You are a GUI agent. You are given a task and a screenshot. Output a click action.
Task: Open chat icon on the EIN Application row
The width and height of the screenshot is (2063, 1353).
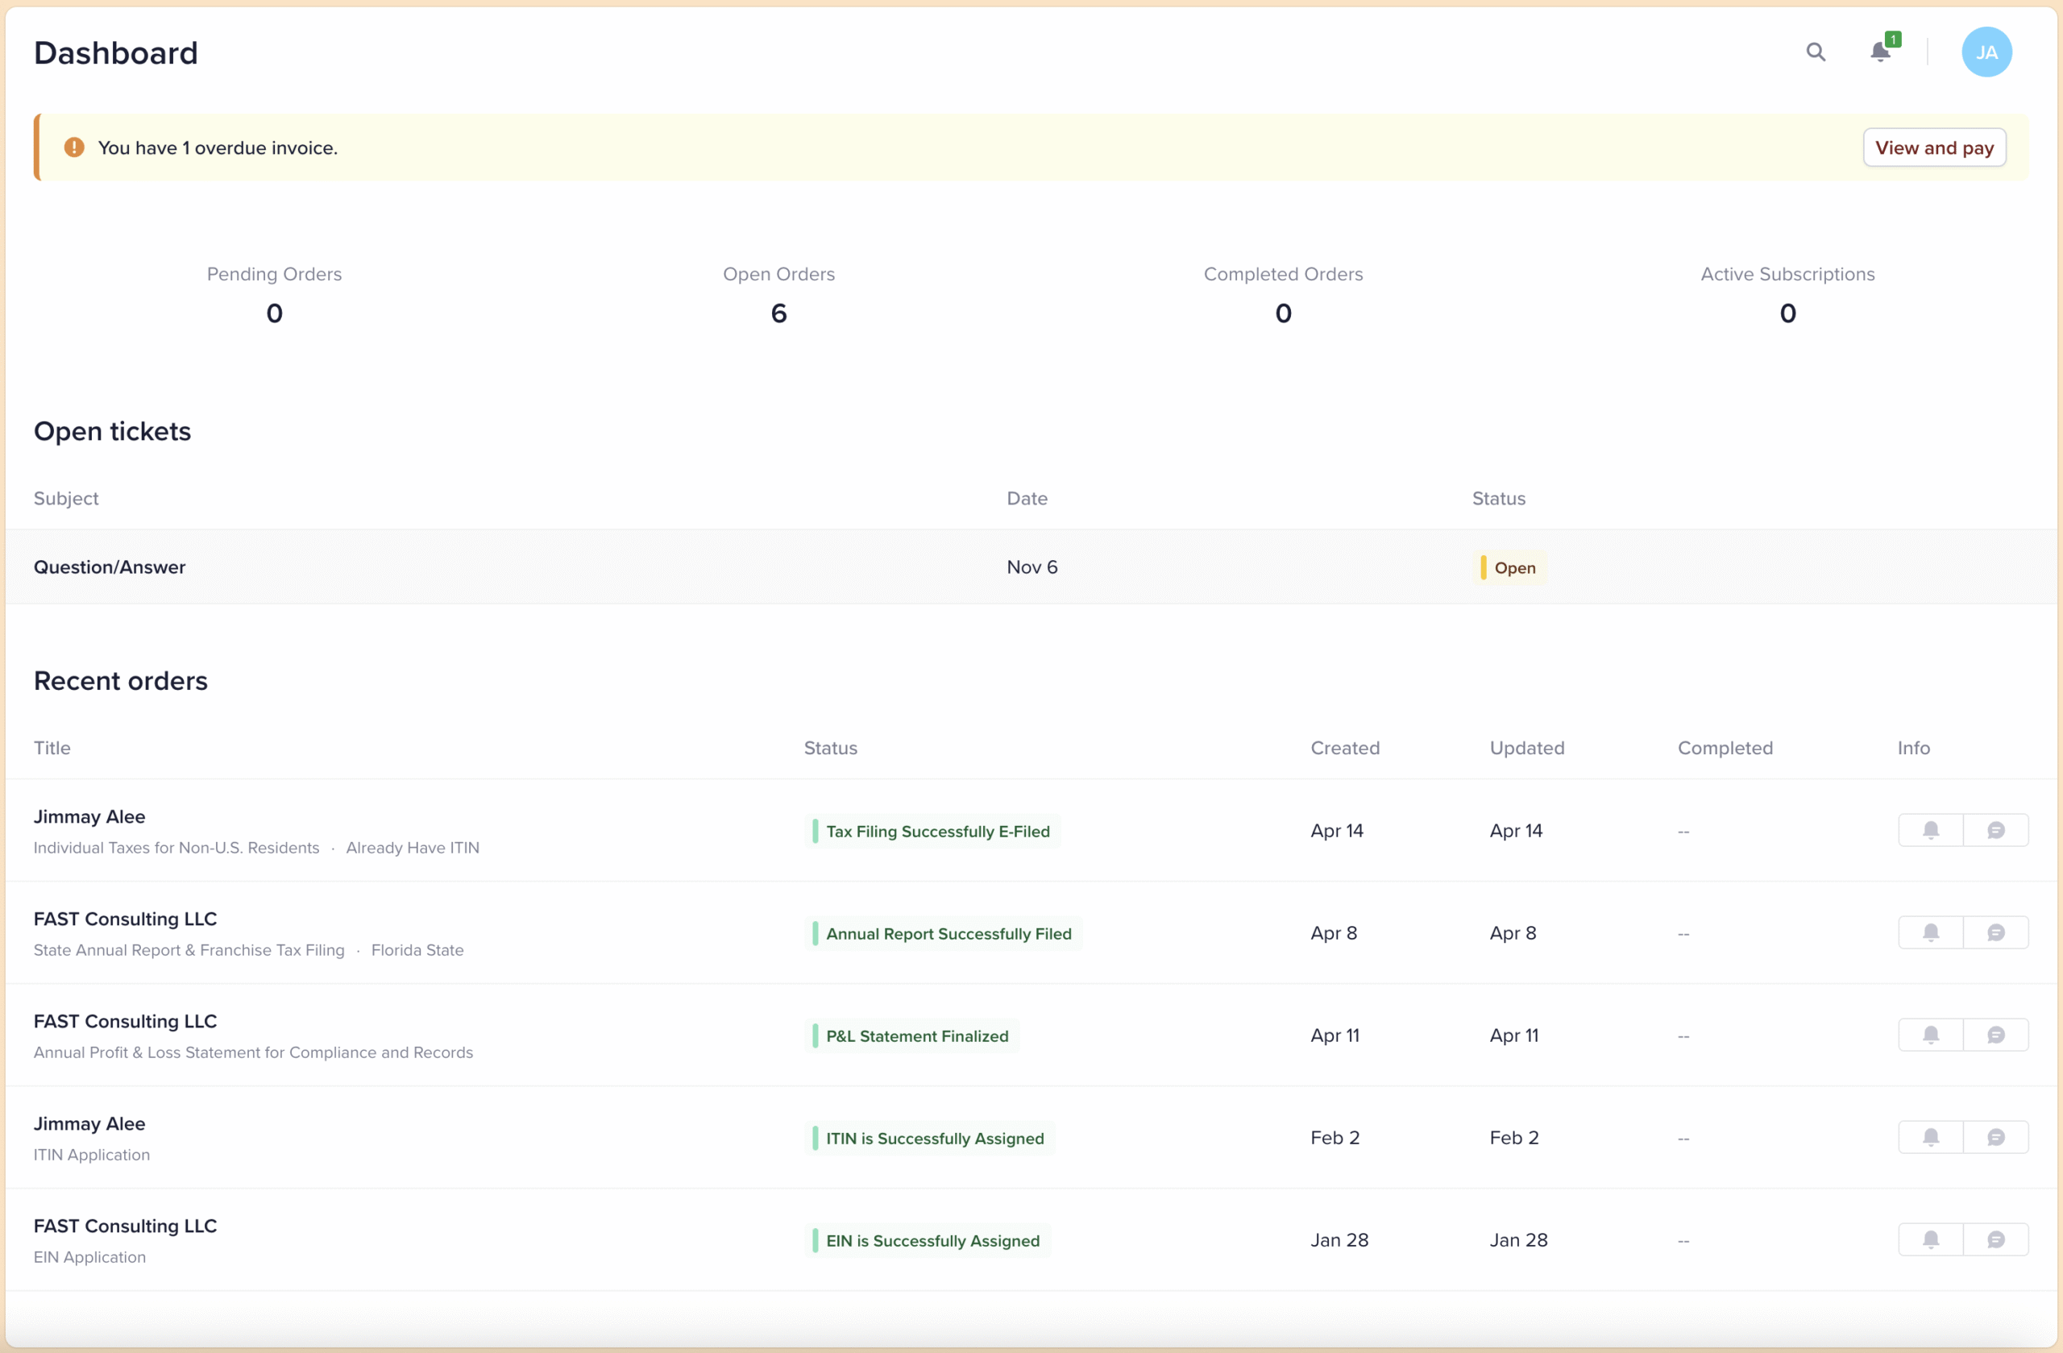[1996, 1239]
